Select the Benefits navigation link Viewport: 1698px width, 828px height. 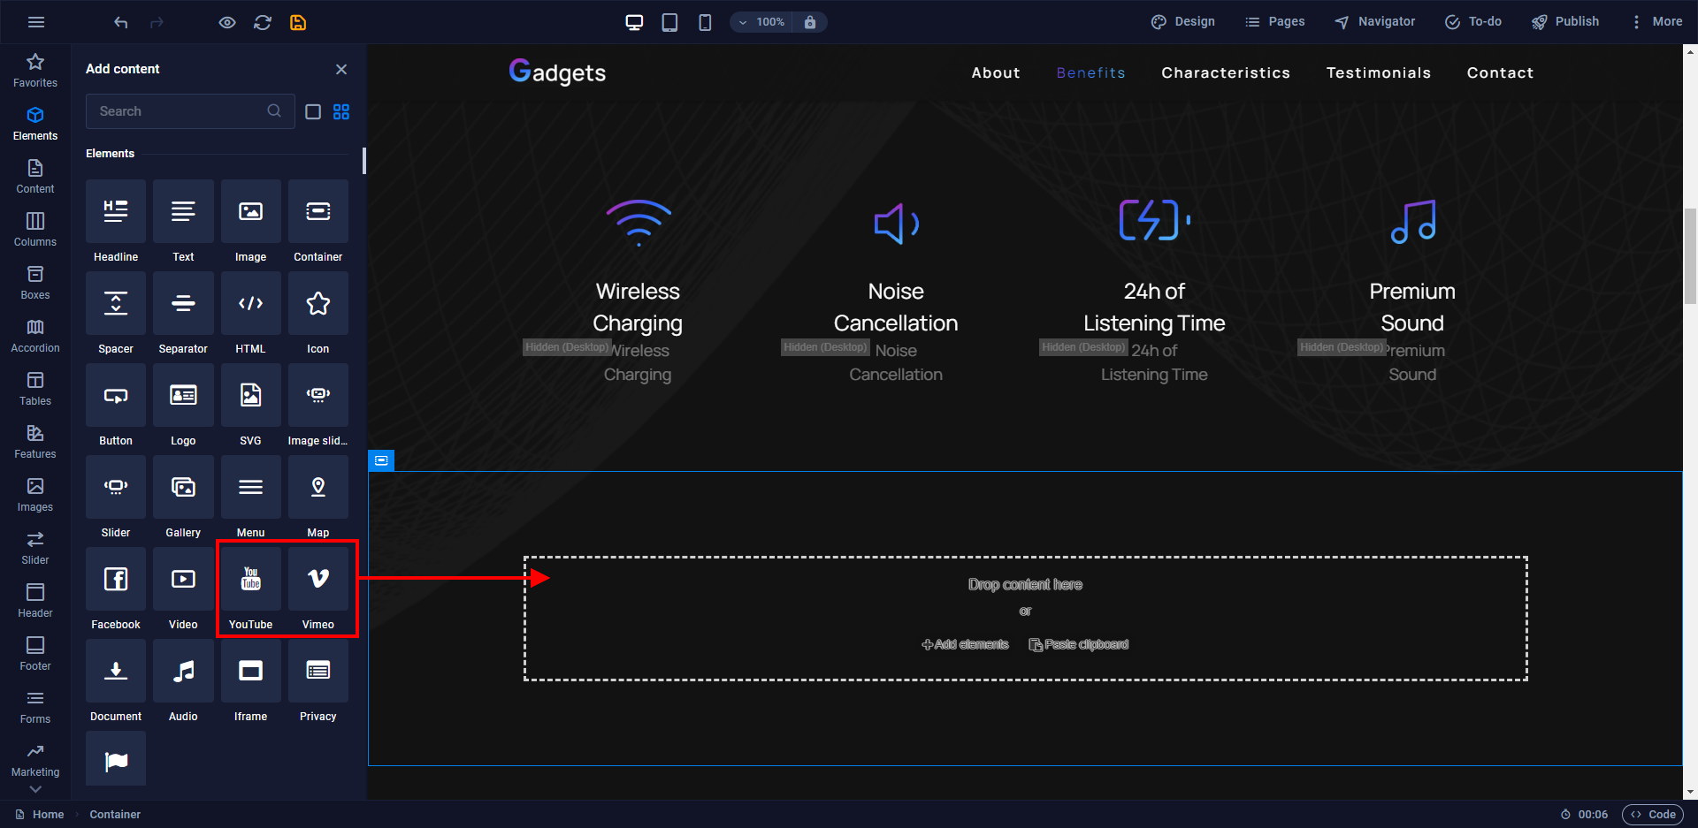pos(1090,72)
